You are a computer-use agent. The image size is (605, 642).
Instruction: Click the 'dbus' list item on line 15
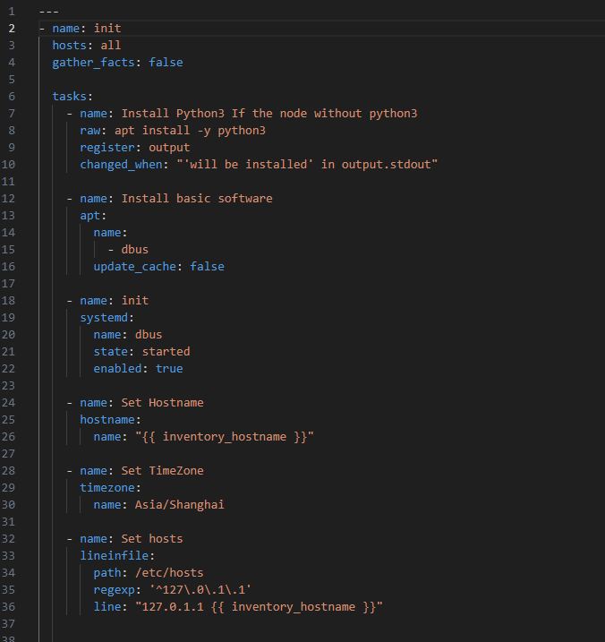pyautogui.click(x=134, y=250)
